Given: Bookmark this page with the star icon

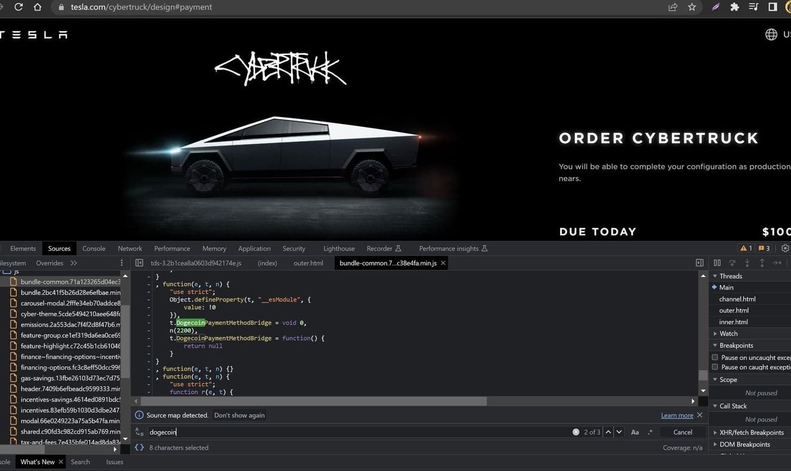Looking at the screenshot, I should click(x=692, y=7).
